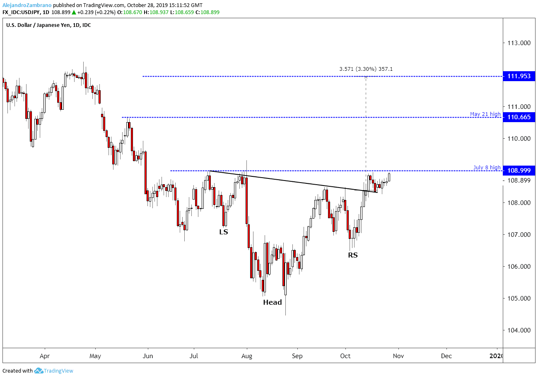Click the RS pattern label
Screen dimensions: 538x378
(x=353, y=255)
